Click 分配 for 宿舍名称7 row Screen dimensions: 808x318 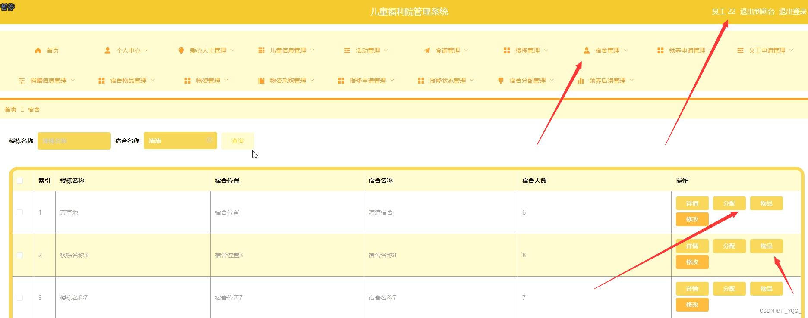tap(729, 289)
